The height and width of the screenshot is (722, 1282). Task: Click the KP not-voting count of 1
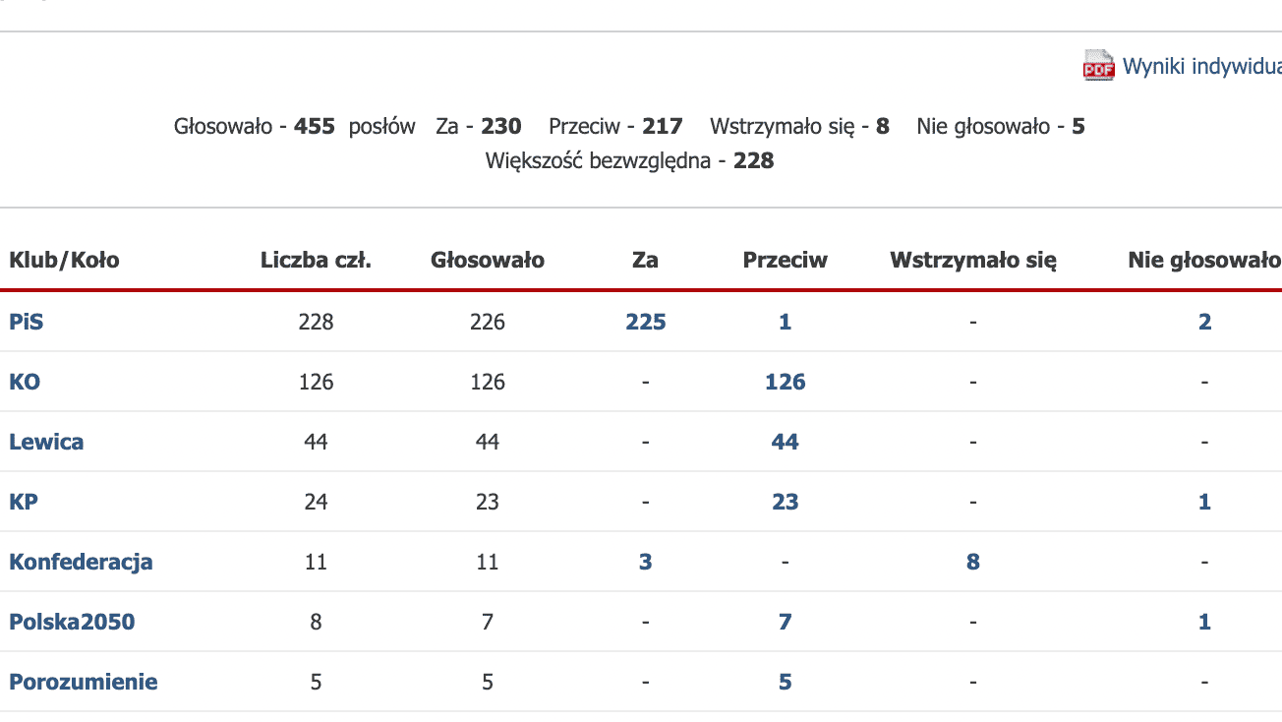click(x=1204, y=502)
